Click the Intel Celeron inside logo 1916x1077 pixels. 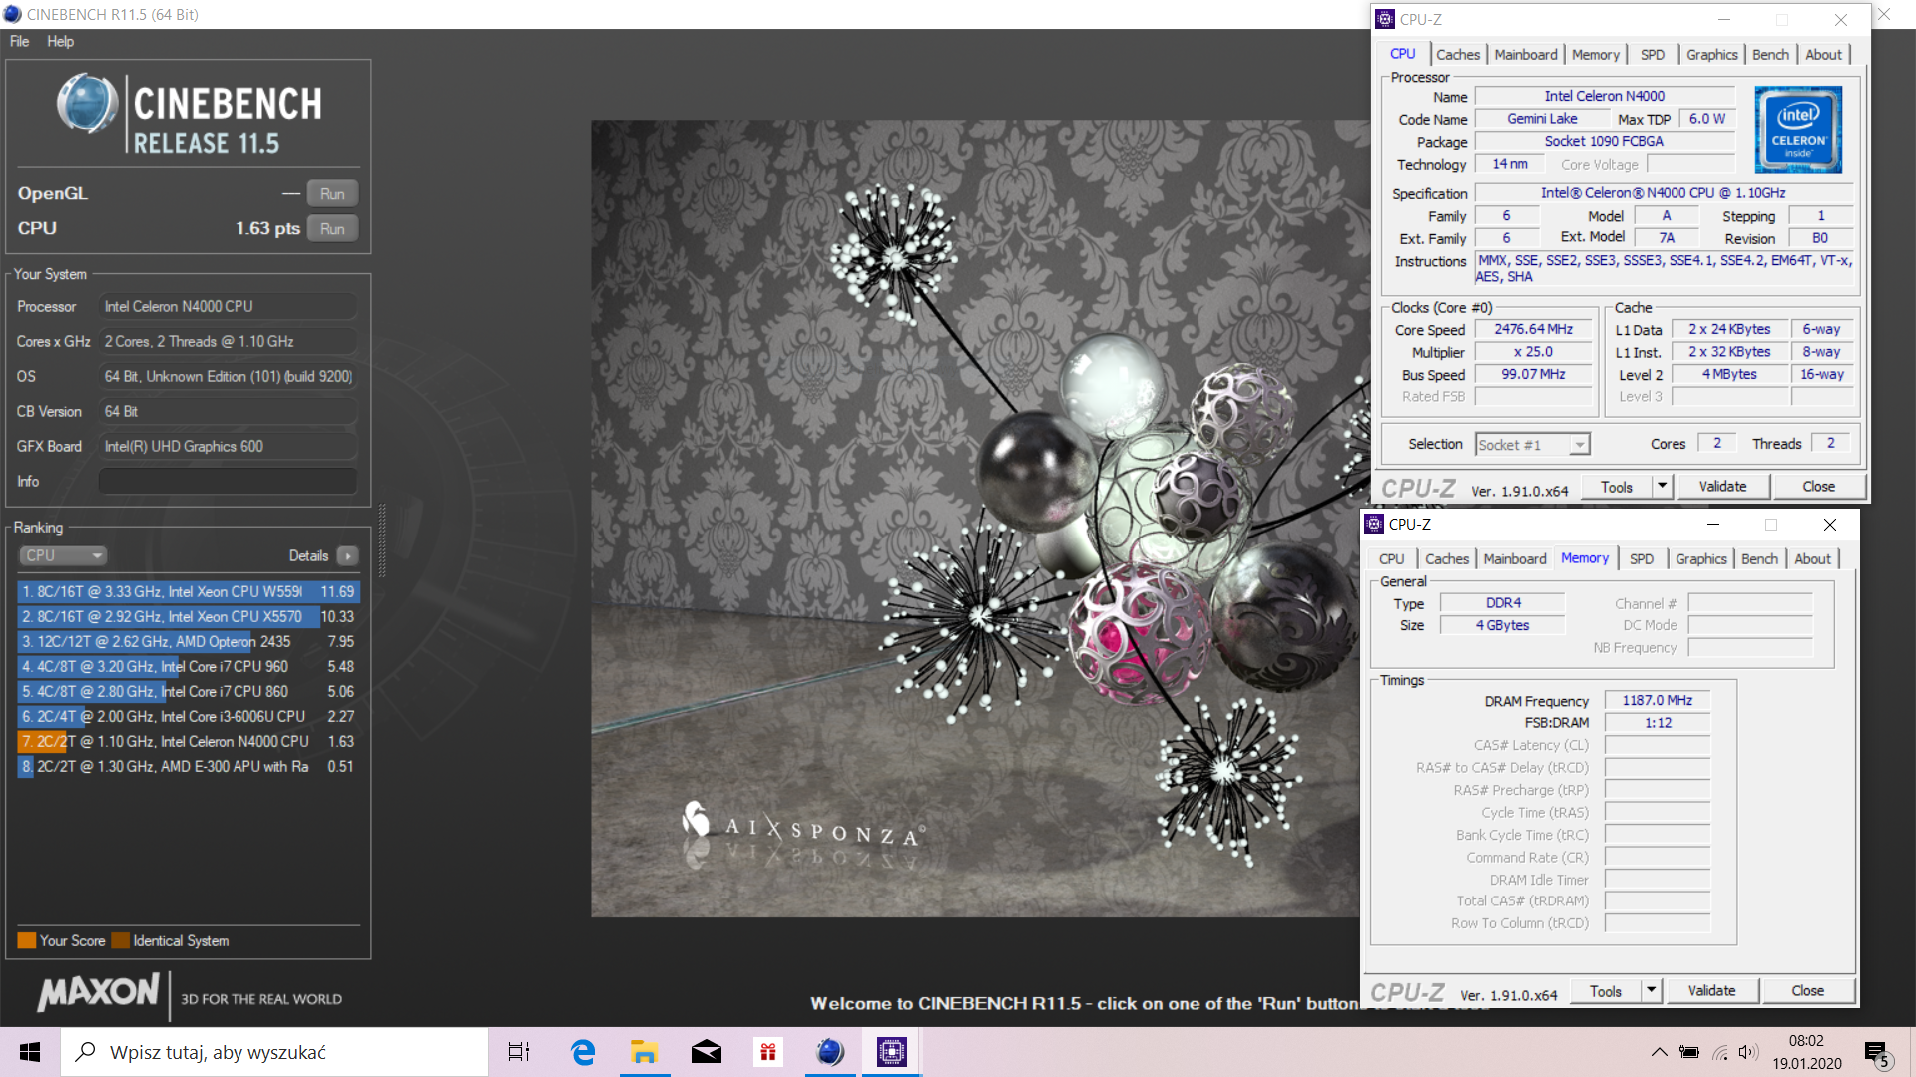coord(1798,130)
